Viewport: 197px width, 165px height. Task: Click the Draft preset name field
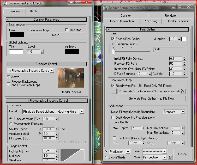169,49
